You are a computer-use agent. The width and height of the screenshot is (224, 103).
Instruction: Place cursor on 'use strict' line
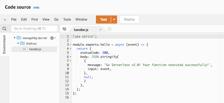tap(85, 36)
